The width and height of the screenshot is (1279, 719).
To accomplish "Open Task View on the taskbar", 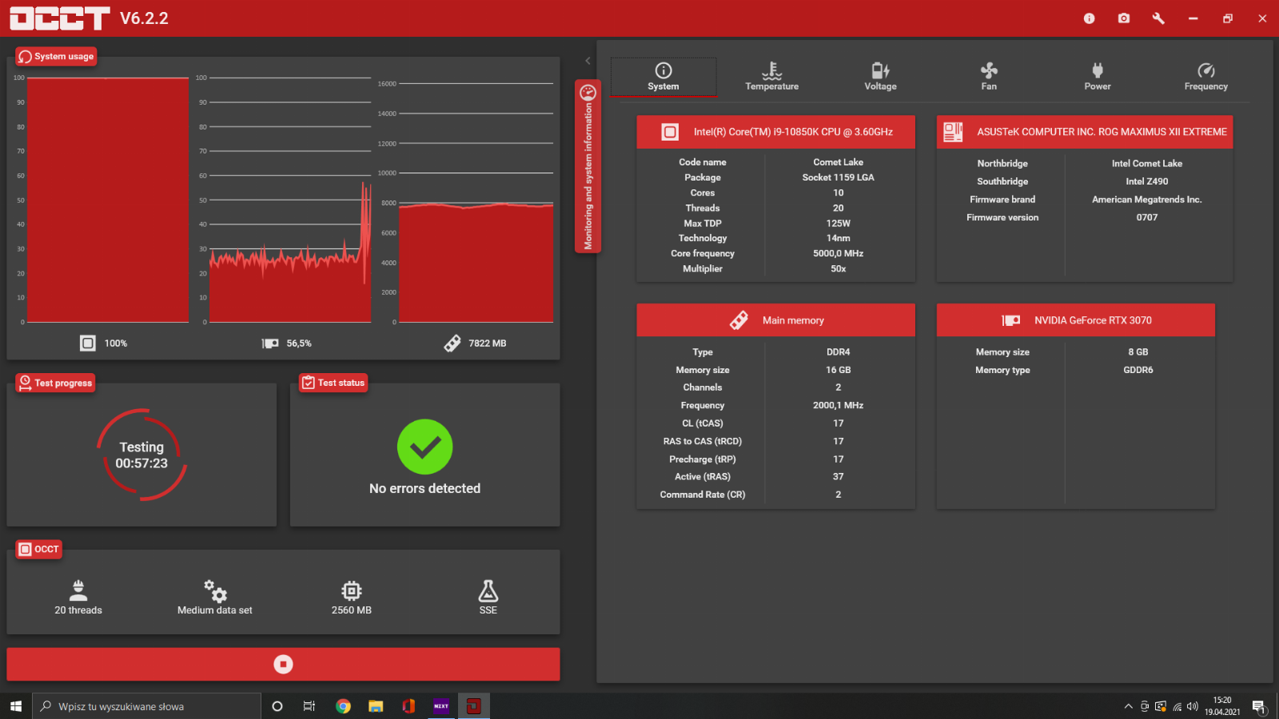I will [x=309, y=706].
